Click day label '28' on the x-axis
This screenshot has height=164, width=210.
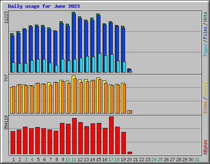pos(178,159)
